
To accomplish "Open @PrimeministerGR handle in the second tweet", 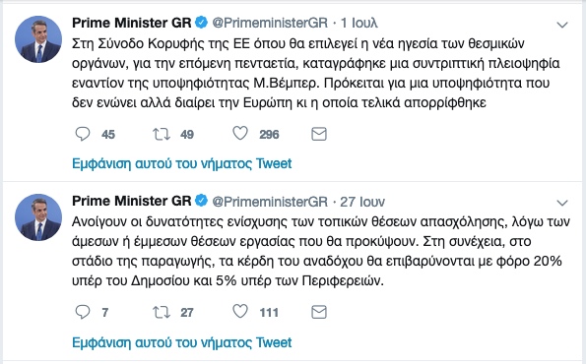I will pyautogui.click(x=270, y=202).
